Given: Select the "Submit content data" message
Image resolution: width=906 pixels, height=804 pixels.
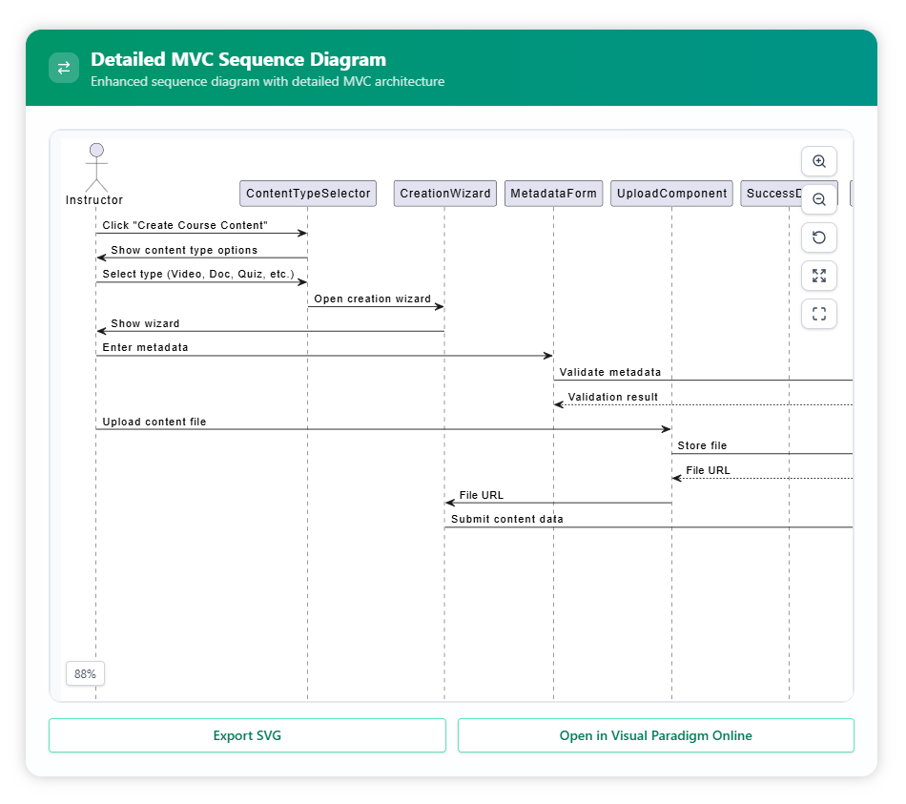Looking at the screenshot, I should (x=506, y=519).
